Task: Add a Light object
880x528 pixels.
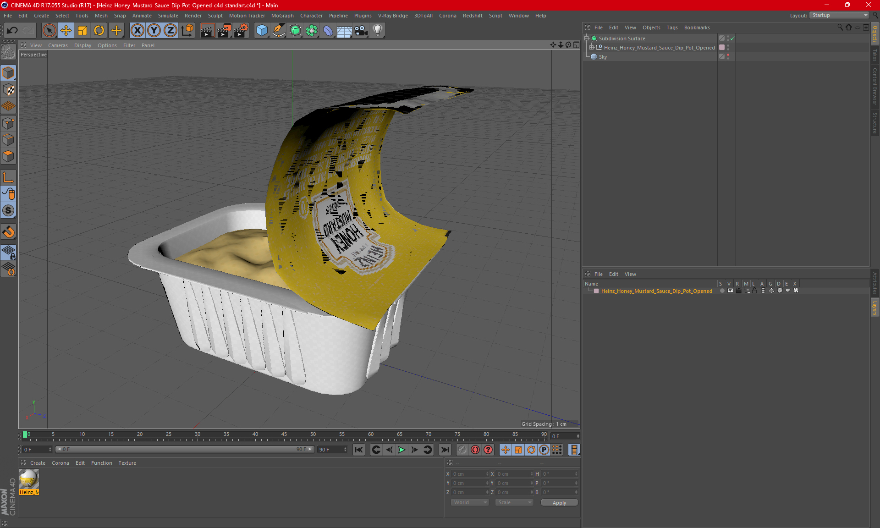Action: click(378, 31)
